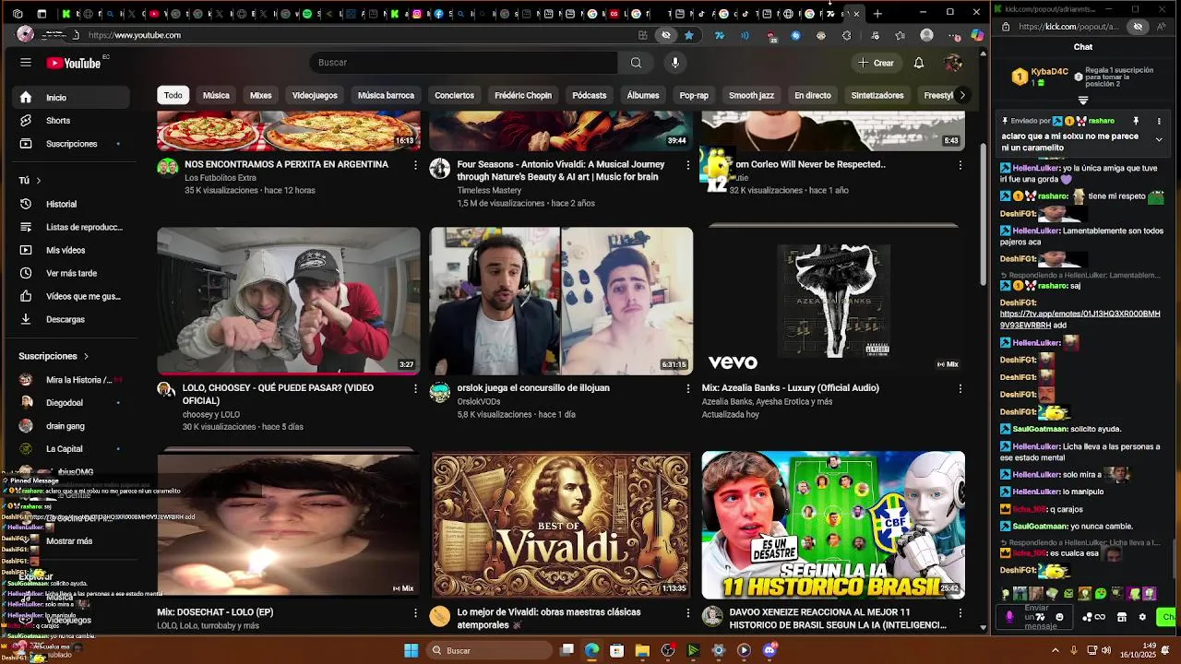Click the Crear button

(x=876, y=63)
